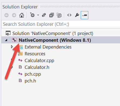The height and width of the screenshot is (106, 120).
Task: Select pch.h header file
Action: point(30,81)
